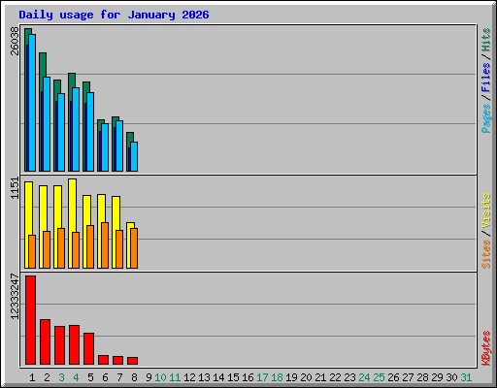This screenshot has height=388, width=497.
Task: Click the day 2 red KBytes bar
Action: pos(46,342)
